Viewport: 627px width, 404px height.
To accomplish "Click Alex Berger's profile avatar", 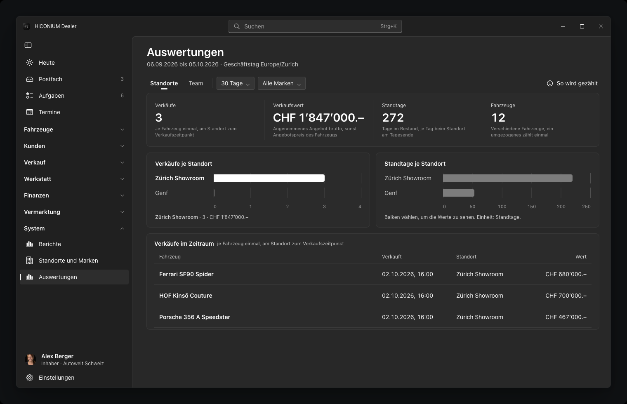I will tap(31, 359).
